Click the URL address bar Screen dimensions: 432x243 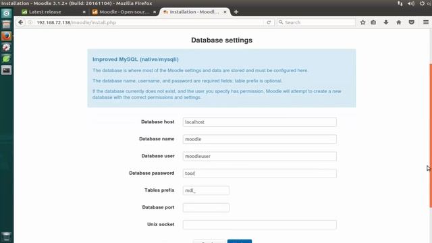(x=148, y=22)
